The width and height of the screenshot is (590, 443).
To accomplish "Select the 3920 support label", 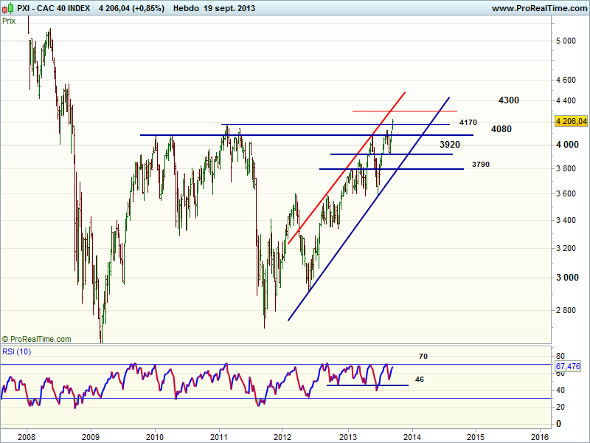I will [x=449, y=145].
